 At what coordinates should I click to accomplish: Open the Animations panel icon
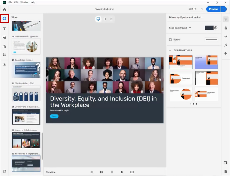[x=226, y=36]
